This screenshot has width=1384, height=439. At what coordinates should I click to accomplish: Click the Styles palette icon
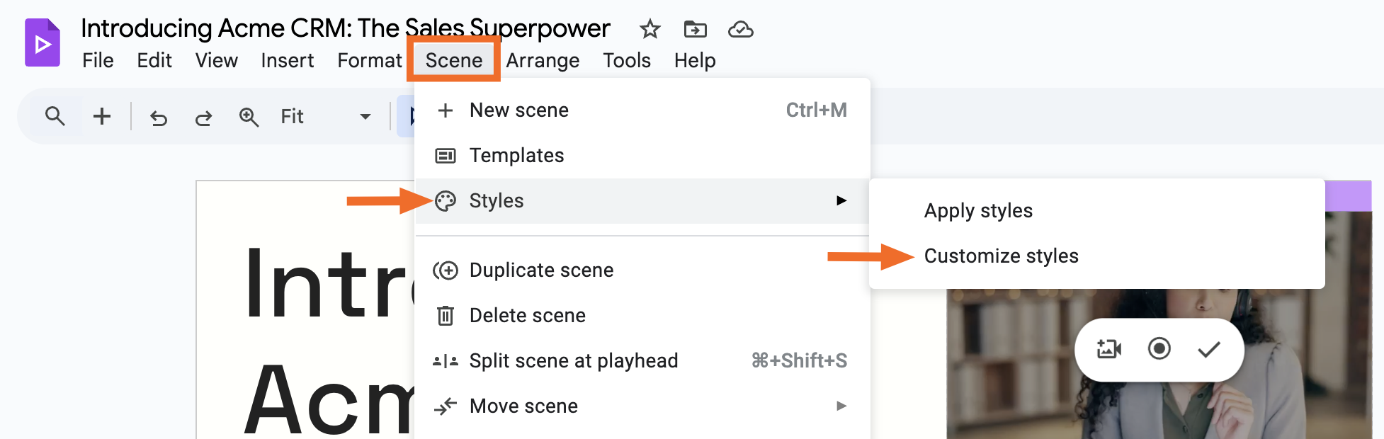click(446, 201)
